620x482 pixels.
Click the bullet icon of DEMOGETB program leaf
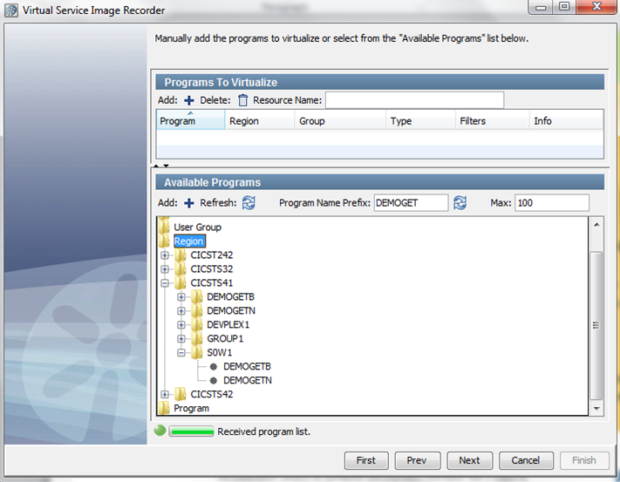(x=214, y=367)
